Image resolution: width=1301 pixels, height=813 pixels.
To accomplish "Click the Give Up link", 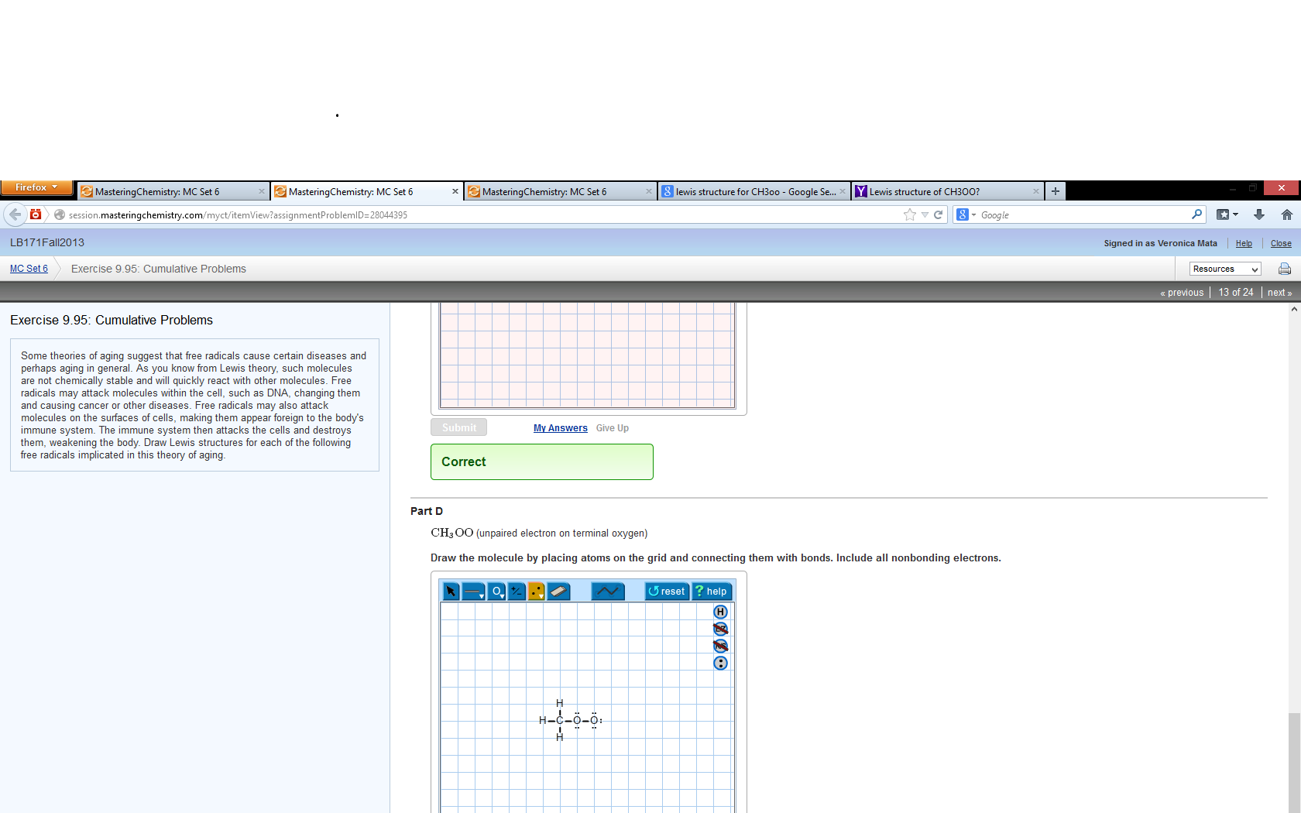I will tap(613, 428).
